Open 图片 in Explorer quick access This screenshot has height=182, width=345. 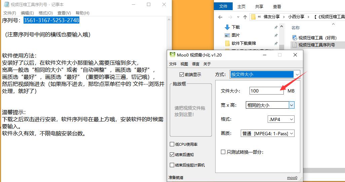point(235,35)
